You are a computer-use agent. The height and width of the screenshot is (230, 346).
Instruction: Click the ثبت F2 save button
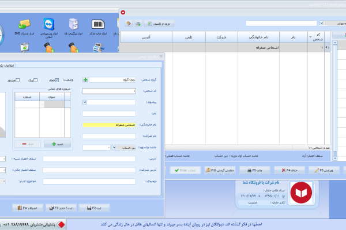[94, 208]
